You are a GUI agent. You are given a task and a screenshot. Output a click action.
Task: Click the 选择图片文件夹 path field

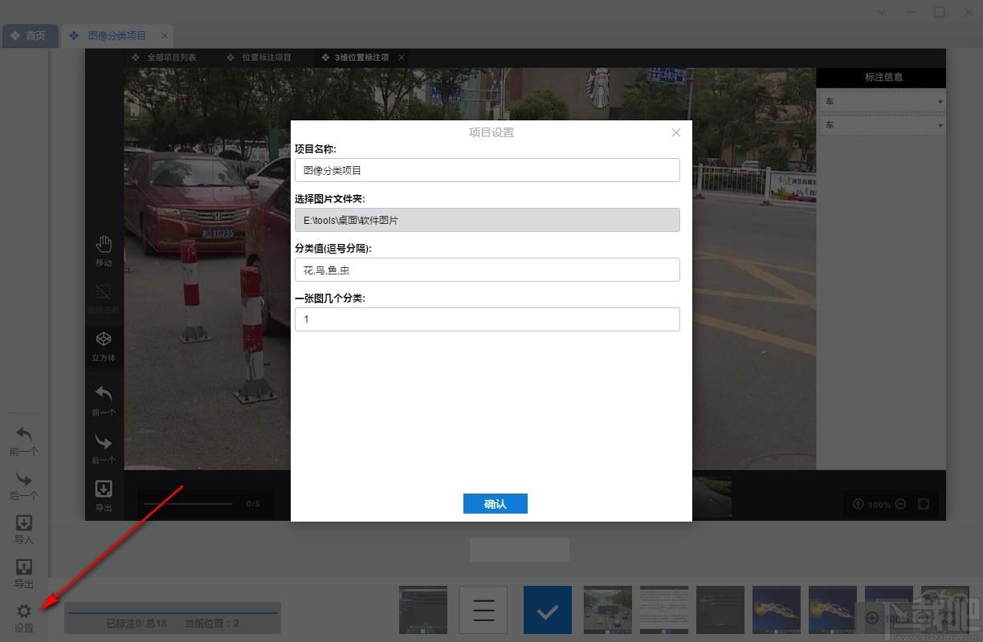click(x=487, y=220)
